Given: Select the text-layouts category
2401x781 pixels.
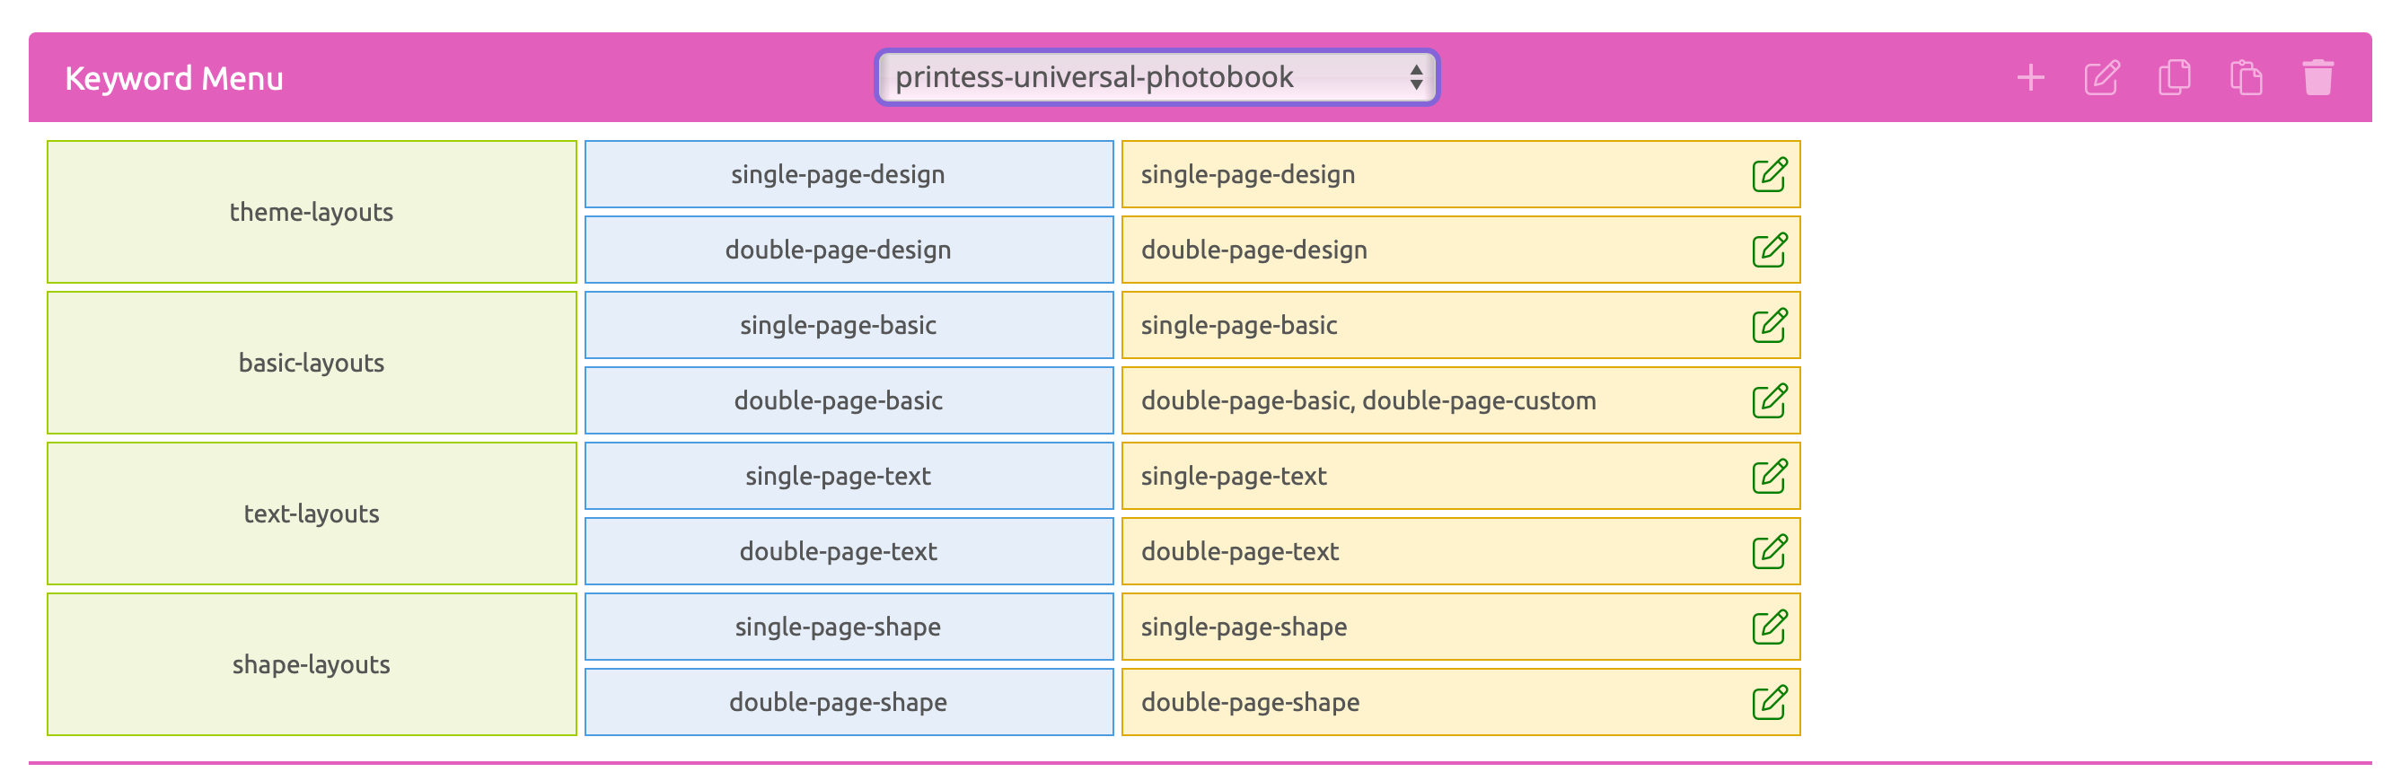Looking at the screenshot, I should [x=312, y=513].
